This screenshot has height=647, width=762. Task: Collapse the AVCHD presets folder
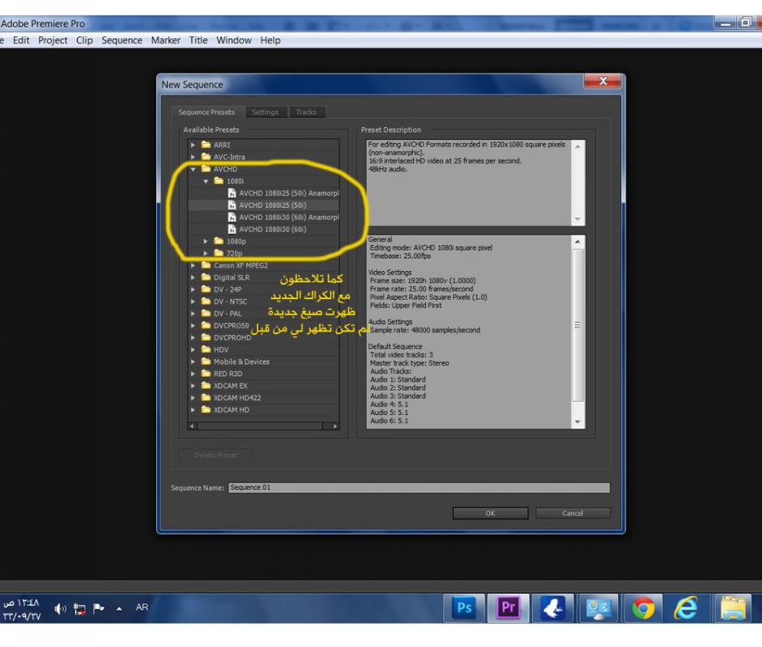(193, 169)
